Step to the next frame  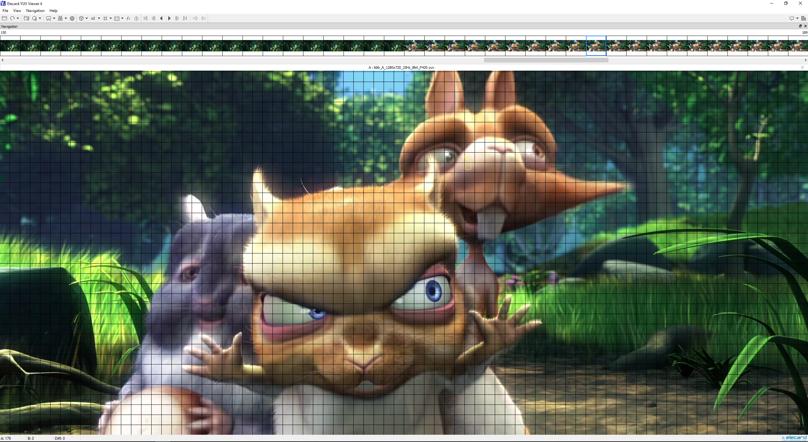(x=177, y=18)
